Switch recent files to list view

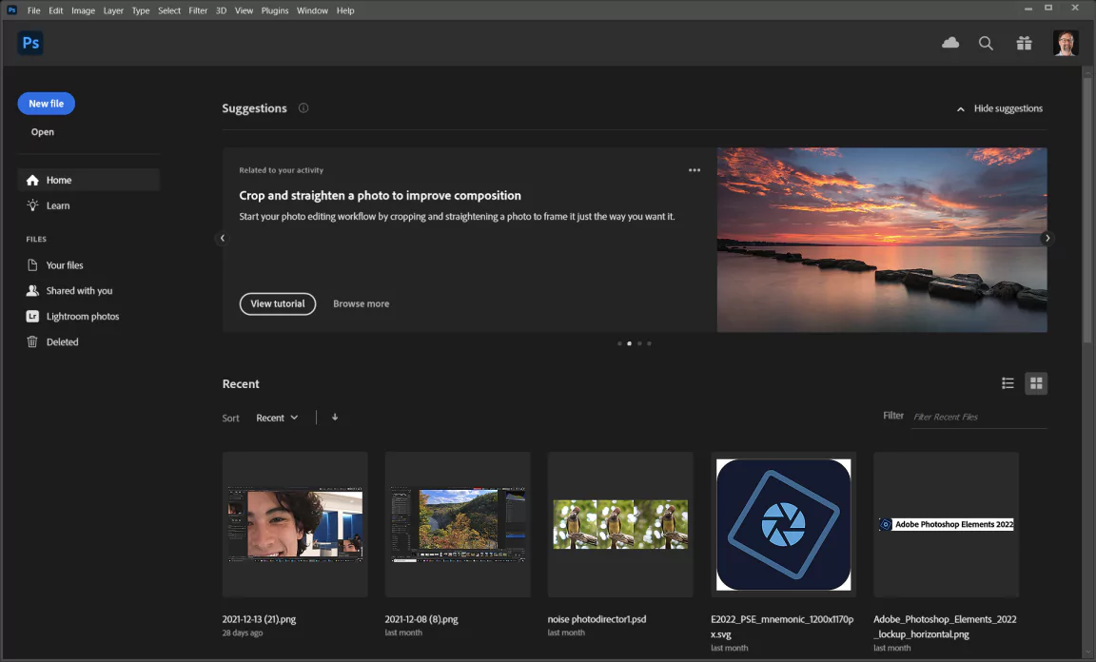point(1008,383)
